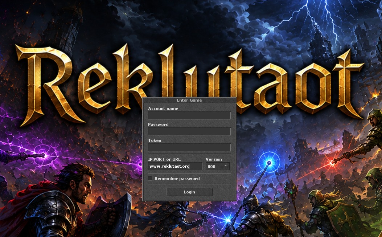
Task: Click the Login button
Action: [189, 192]
